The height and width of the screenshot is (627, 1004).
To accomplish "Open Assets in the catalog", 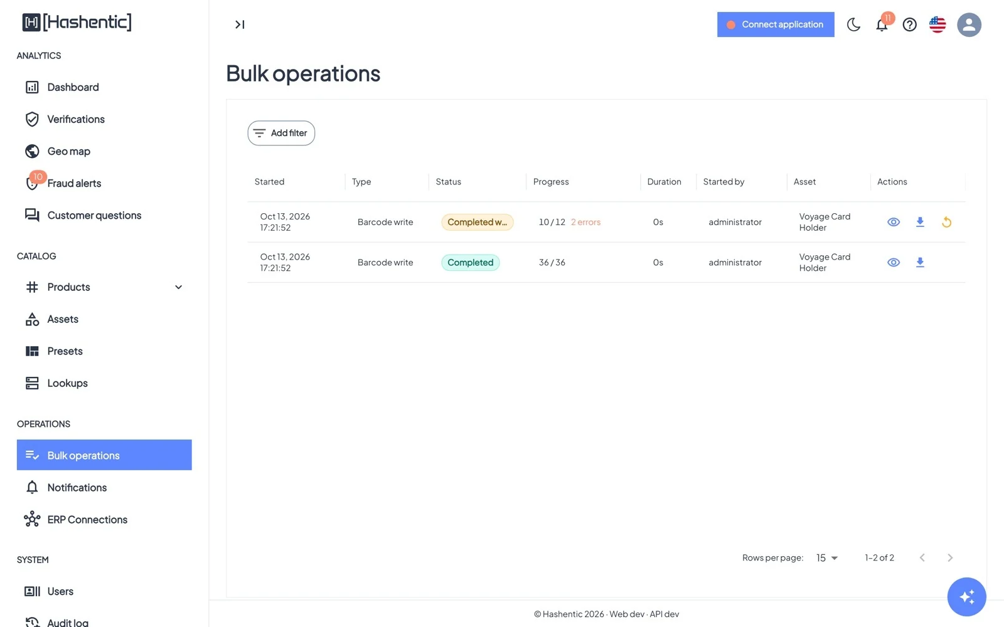I will coord(104,319).
